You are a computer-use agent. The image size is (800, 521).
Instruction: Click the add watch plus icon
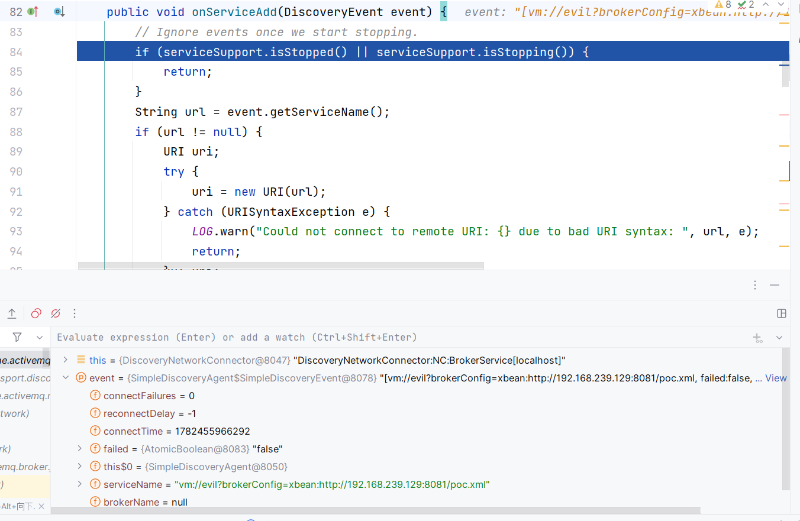757,338
